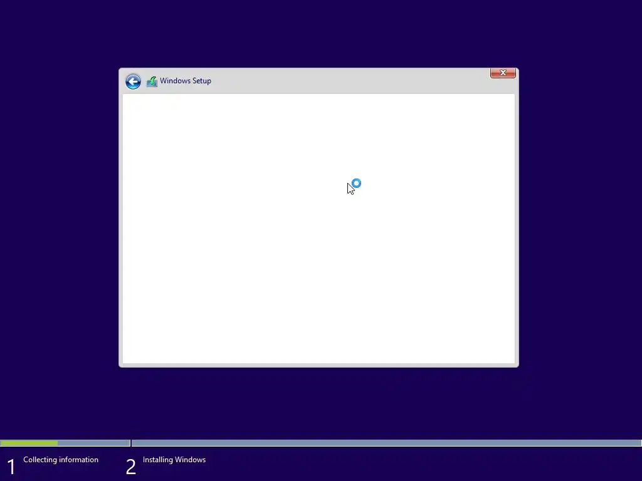The width and height of the screenshot is (642, 481).
Task: Select the Collecting information step label
Action: tap(61, 460)
